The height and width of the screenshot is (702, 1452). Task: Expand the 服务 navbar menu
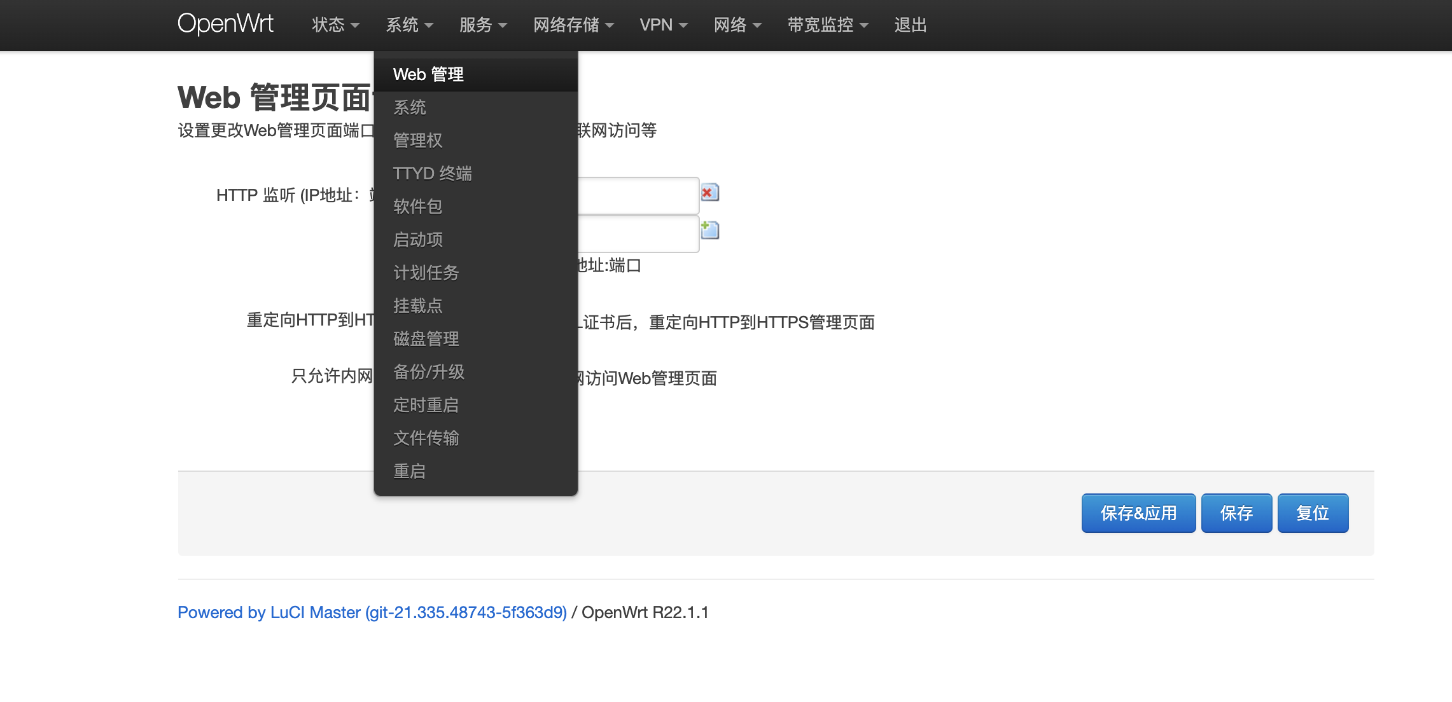pyautogui.click(x=483, y=25)
